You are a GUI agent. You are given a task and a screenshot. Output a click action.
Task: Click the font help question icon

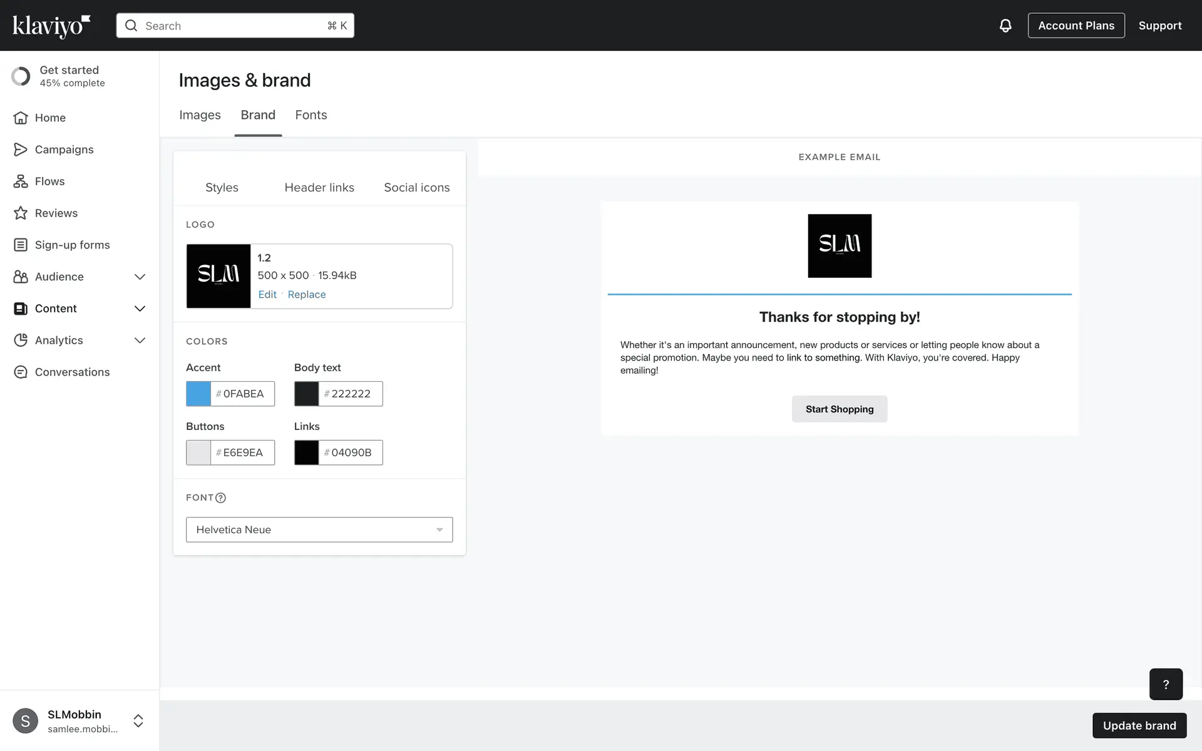click(220, 498)
